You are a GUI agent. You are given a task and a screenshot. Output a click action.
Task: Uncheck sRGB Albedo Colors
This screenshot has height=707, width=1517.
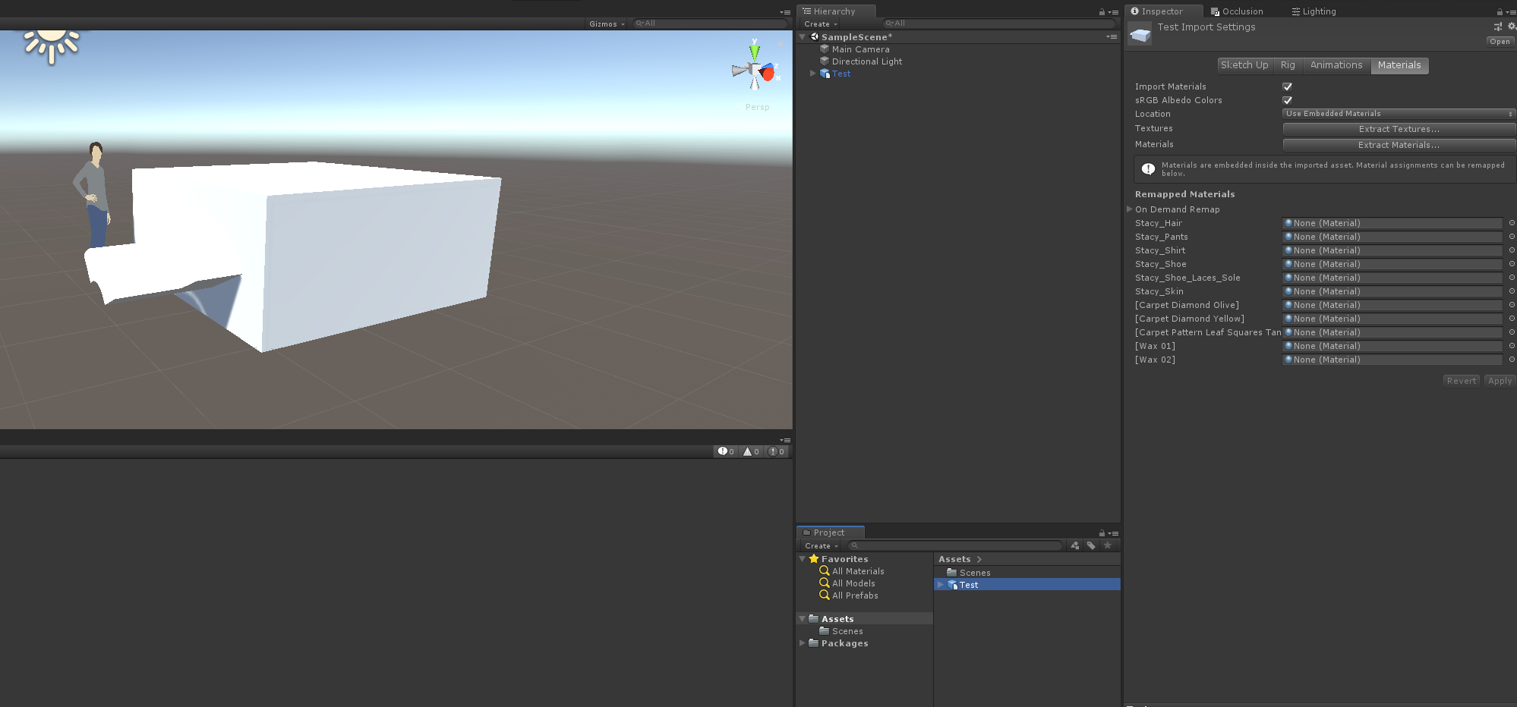(1287, 99)
